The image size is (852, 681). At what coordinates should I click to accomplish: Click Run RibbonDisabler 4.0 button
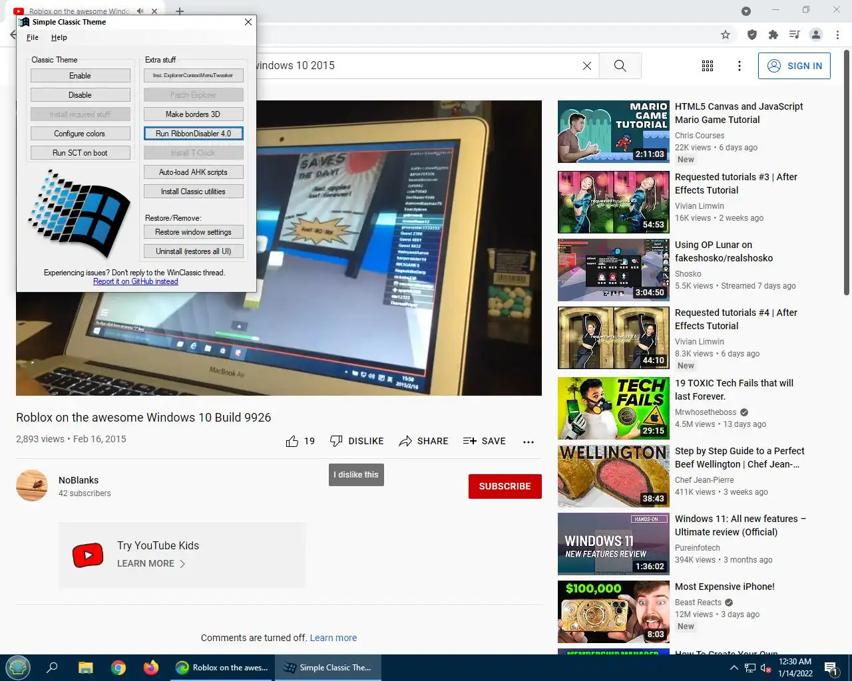tap(193, 134)
